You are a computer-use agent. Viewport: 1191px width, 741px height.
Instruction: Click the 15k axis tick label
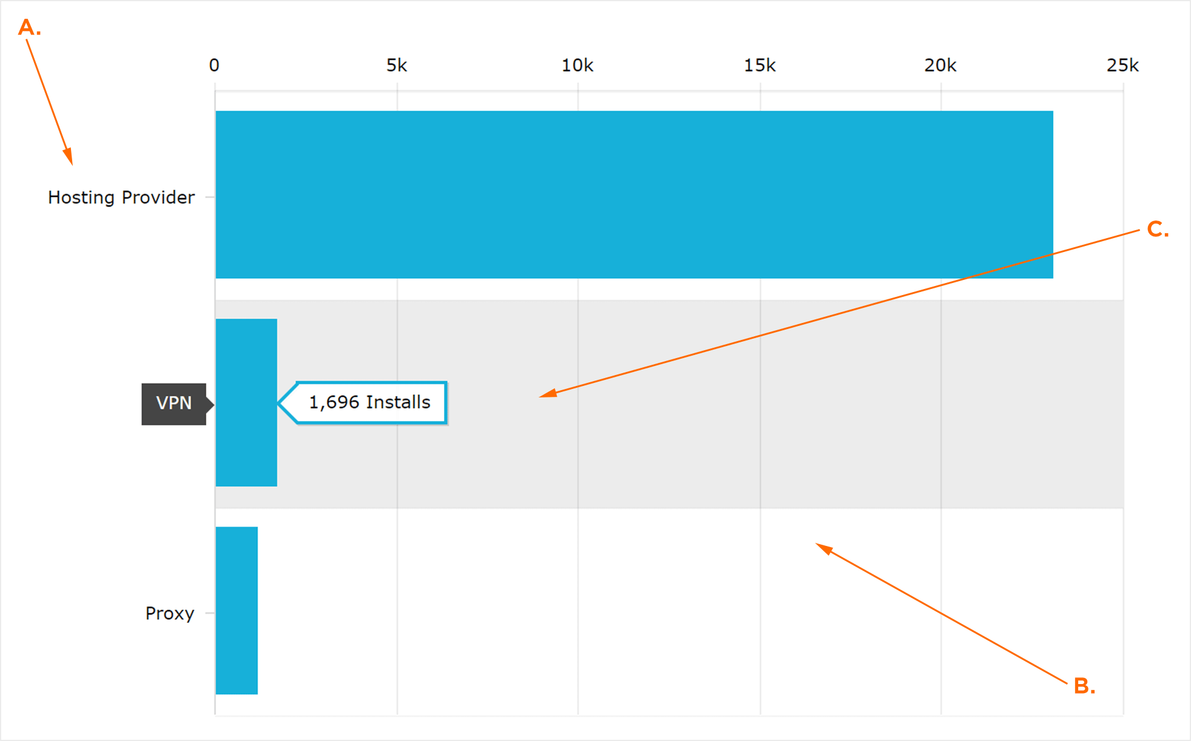760,65
